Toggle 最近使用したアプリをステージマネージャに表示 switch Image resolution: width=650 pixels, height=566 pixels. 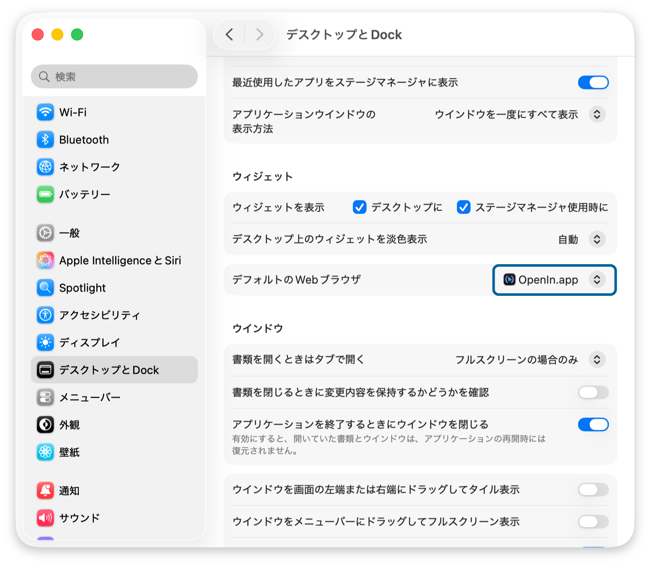[593, 82]
